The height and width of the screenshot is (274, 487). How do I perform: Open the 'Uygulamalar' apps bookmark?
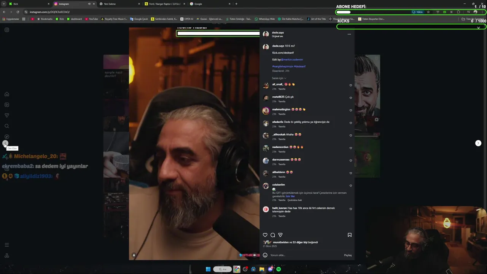click(x=11, y=19)
